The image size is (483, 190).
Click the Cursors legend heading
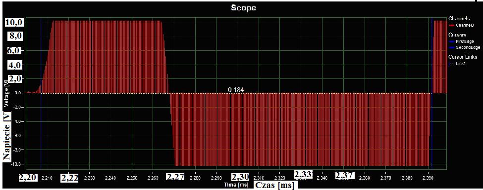[x=457, y=35]
